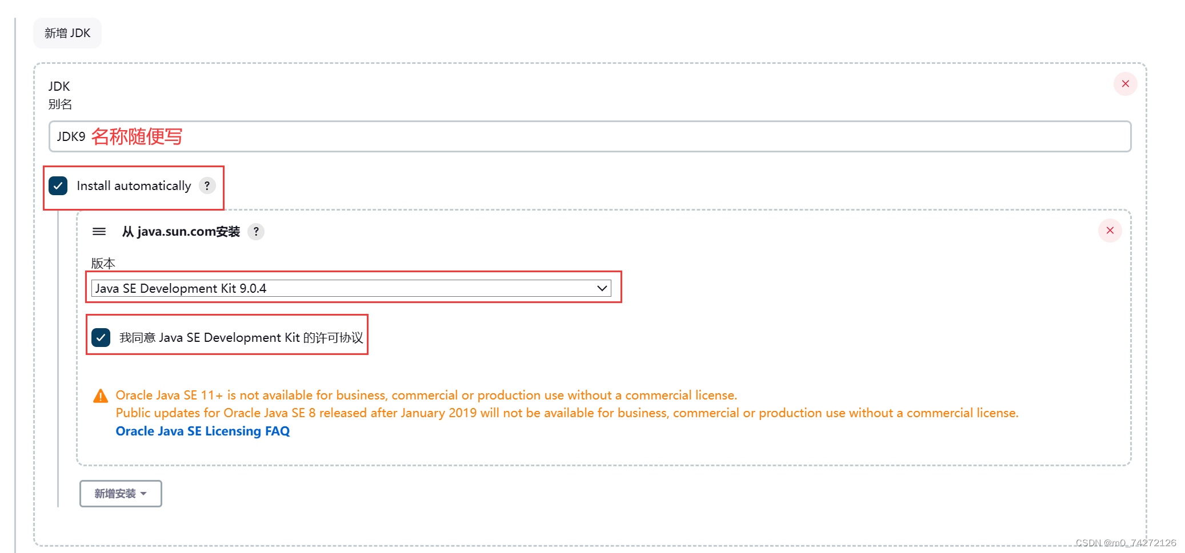Delete the JDK9 entry with red X
The width and height of the screenshot is (1185, 553).
1125,84
